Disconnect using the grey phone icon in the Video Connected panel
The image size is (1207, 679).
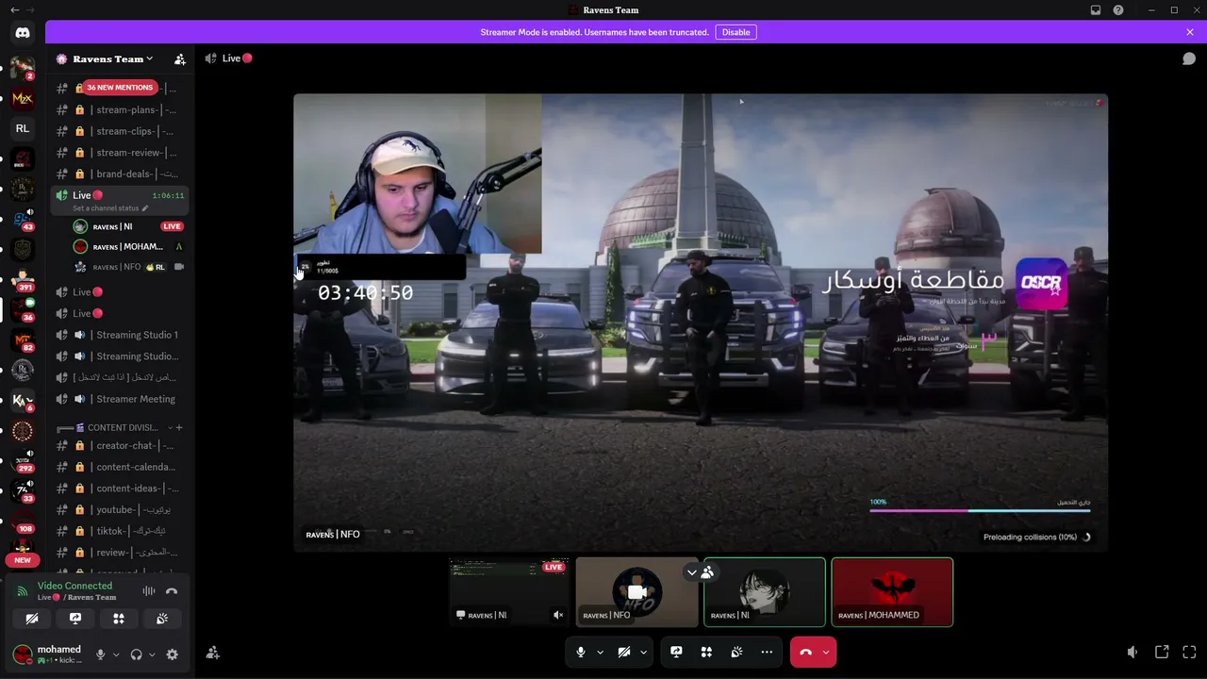click(x=172, y=591)
